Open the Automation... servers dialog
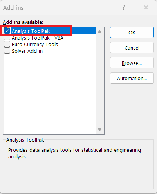Viewport: 157px width, 194px height. tap(132, 78)
